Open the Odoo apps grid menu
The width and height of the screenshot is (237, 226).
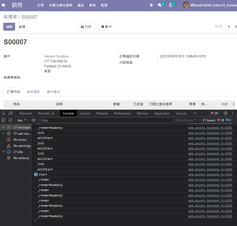3,5
